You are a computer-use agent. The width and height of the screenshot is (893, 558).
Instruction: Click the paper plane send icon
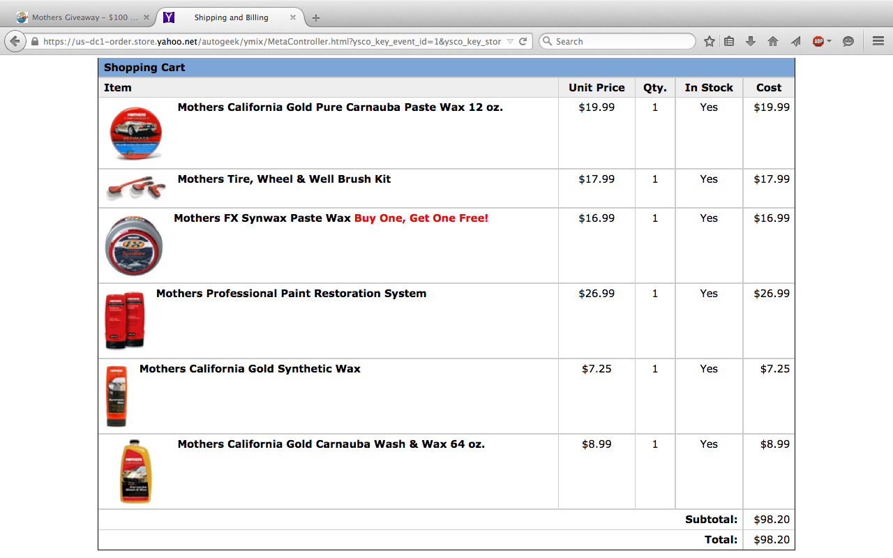795,41
